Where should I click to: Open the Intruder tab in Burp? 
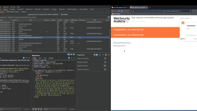pos(12,9)
